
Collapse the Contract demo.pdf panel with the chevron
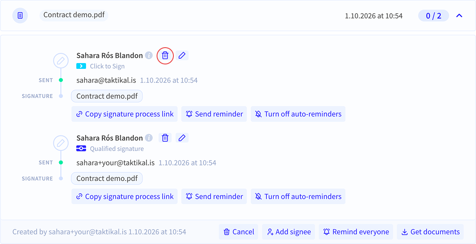[x=459, y=15]
